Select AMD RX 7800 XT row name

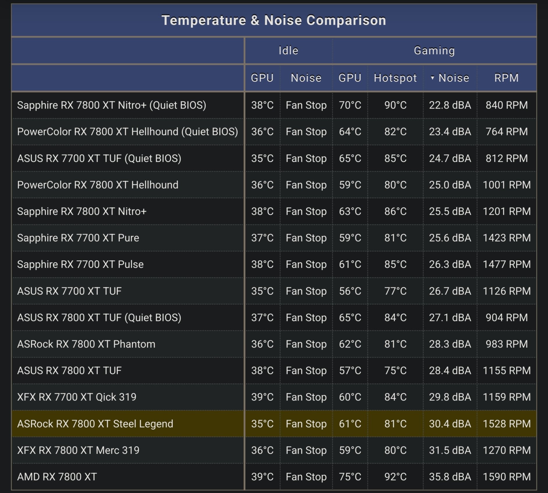pyautogui.click(x=57, y=477)
